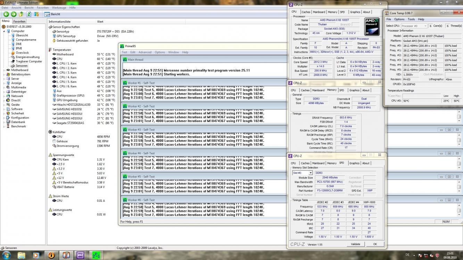Go back using EVEREST green back arrow
The height and width of the screenshot is (260, 463).
pyautogui.click(x=6, y=14)
